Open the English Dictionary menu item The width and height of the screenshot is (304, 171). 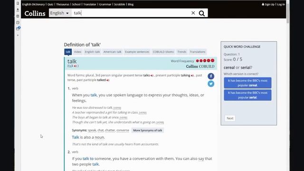tap(33, 4)
